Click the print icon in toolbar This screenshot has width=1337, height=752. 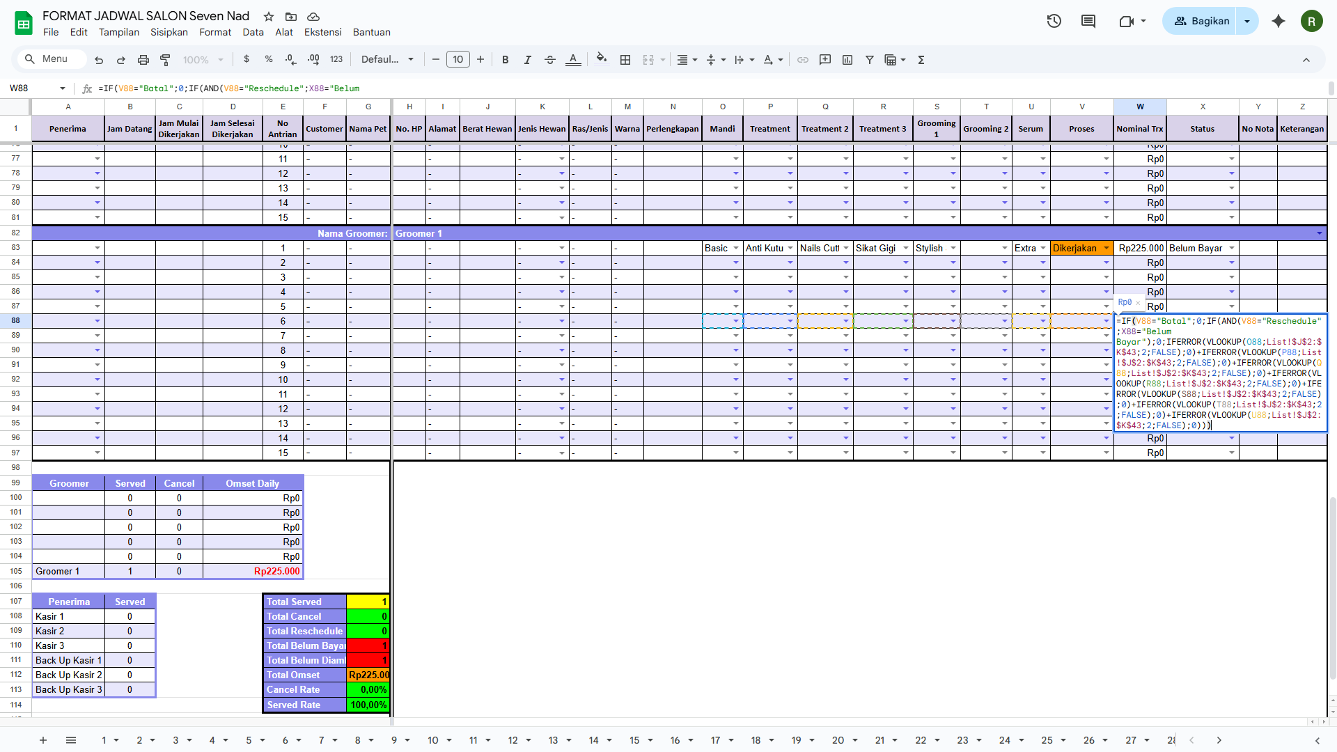[143, 60]
